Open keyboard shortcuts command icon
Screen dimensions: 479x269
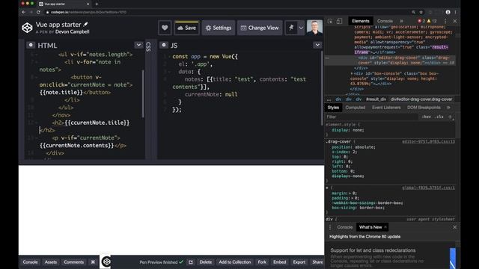pyautogui.click(x=93, y=262)
